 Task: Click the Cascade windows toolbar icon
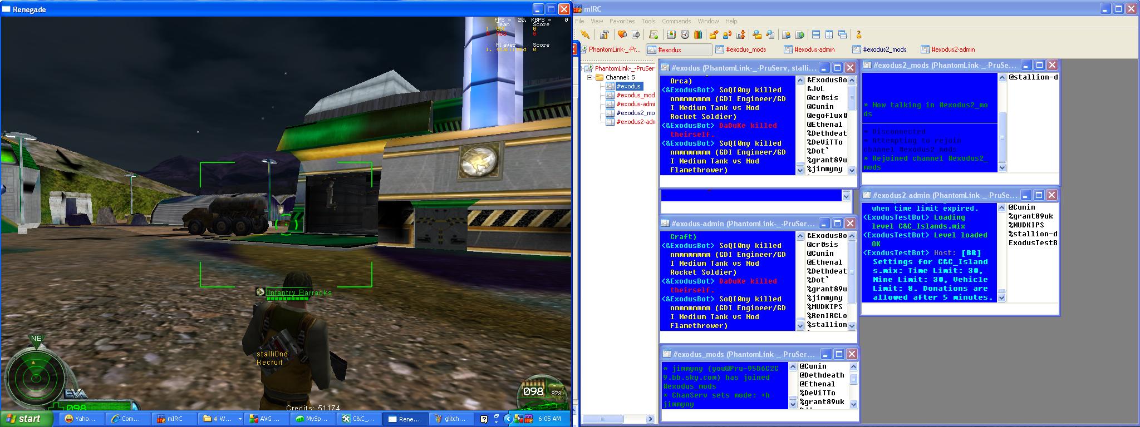[x=842, y=35]
